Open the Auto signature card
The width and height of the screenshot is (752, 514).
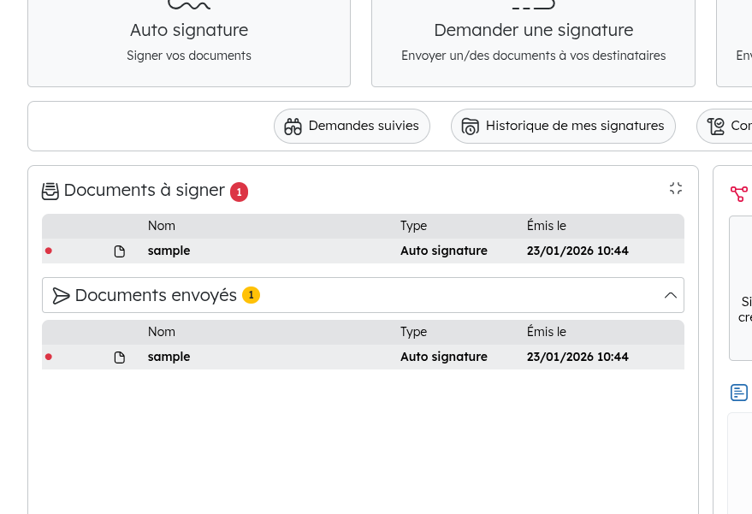189,41
